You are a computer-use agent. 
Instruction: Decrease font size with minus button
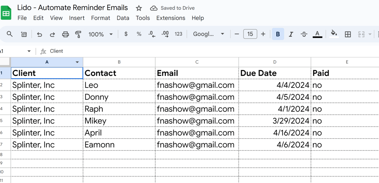(237, 34)
